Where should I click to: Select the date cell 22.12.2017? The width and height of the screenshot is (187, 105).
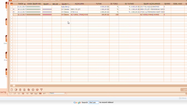pos(22,15)
